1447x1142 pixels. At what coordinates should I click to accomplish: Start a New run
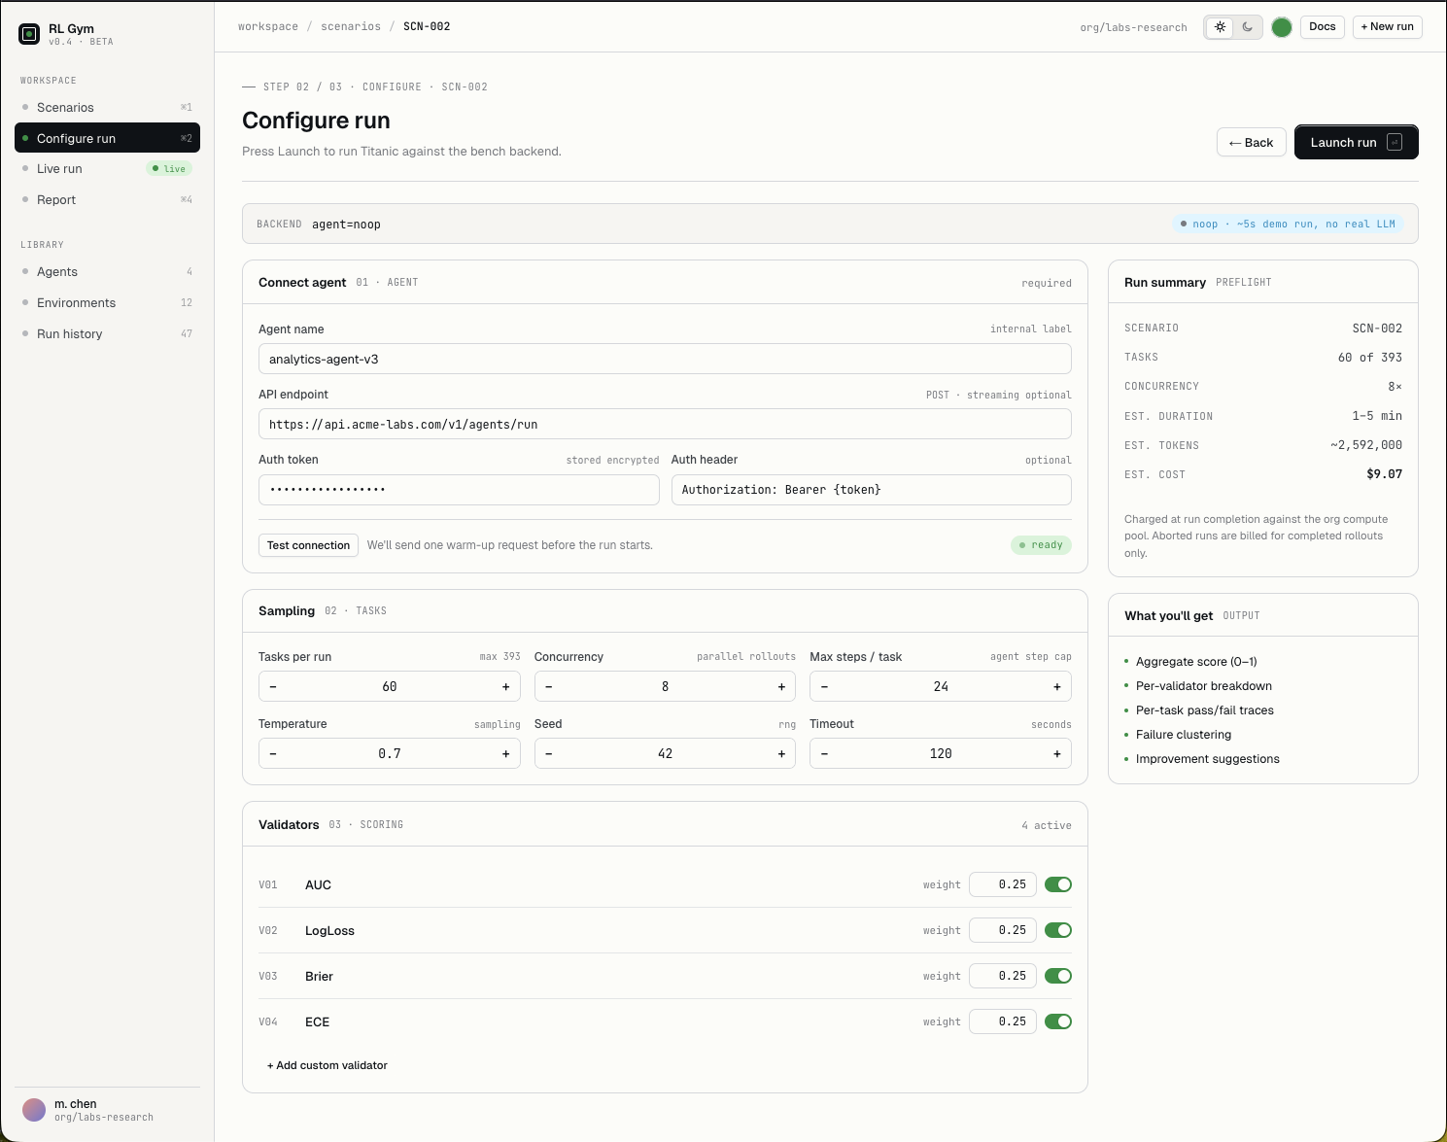point(1387,27)
